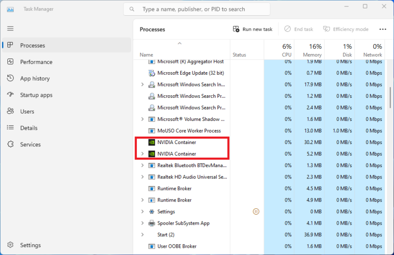Expand the Start (2) process group
This screenshot has height=255, width=394.
(142, 235)
